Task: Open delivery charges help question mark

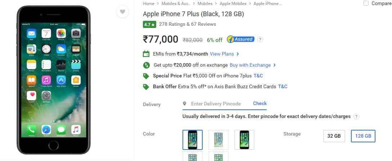Action: (356, 117)
